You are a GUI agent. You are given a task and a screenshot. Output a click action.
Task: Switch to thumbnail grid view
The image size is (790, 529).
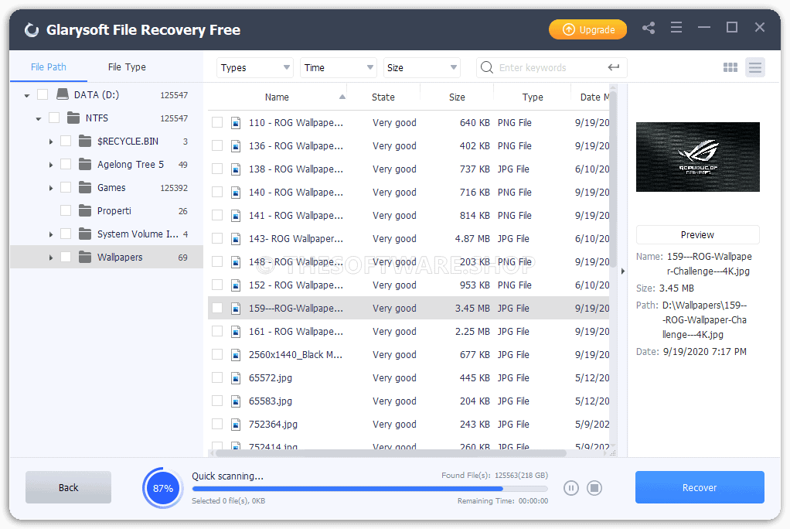[x=730, y=67]
